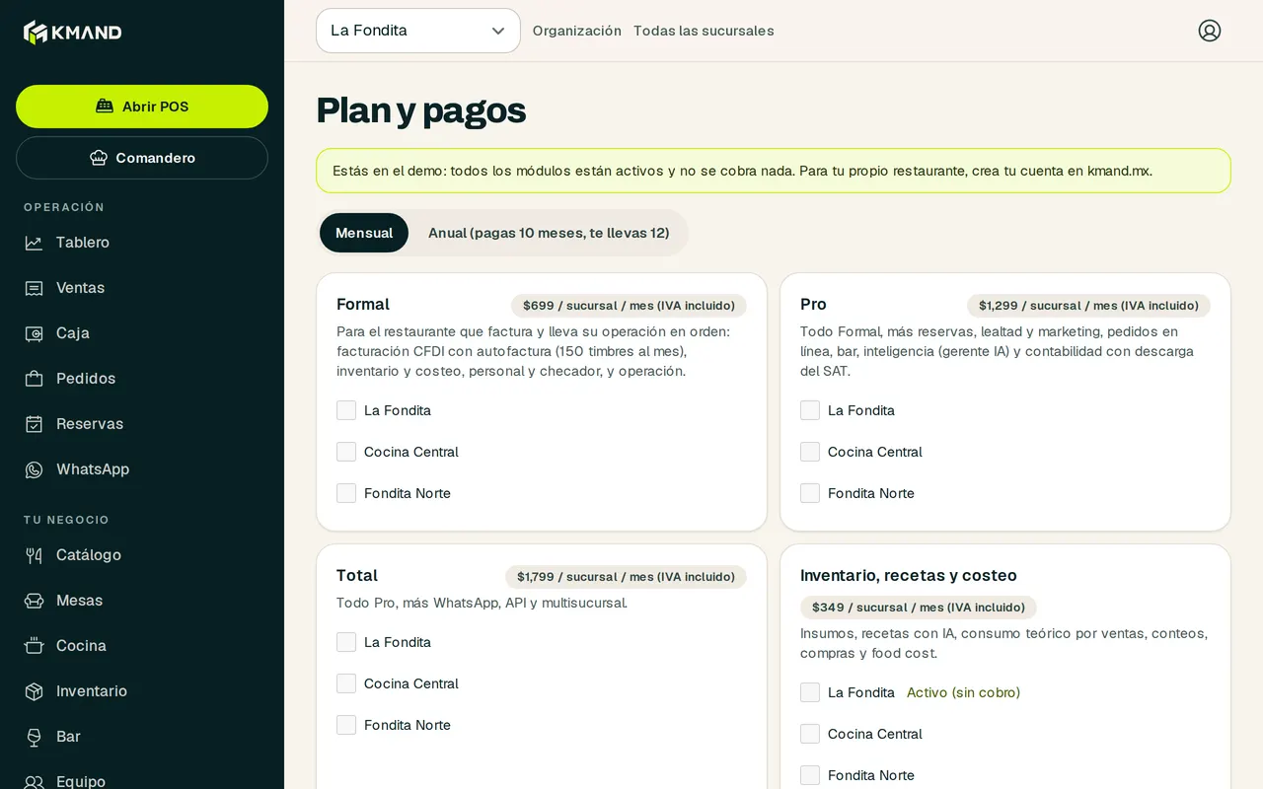Click the Ventas receipt icon

click(x=34, y=288)
